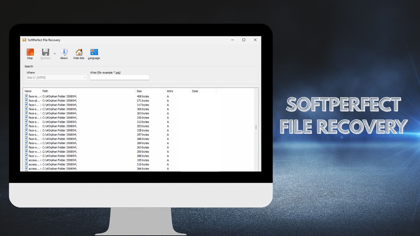The image size is (420, 236).
Task: Sort the list by the Date column
Action: click(x=203, y=91)
